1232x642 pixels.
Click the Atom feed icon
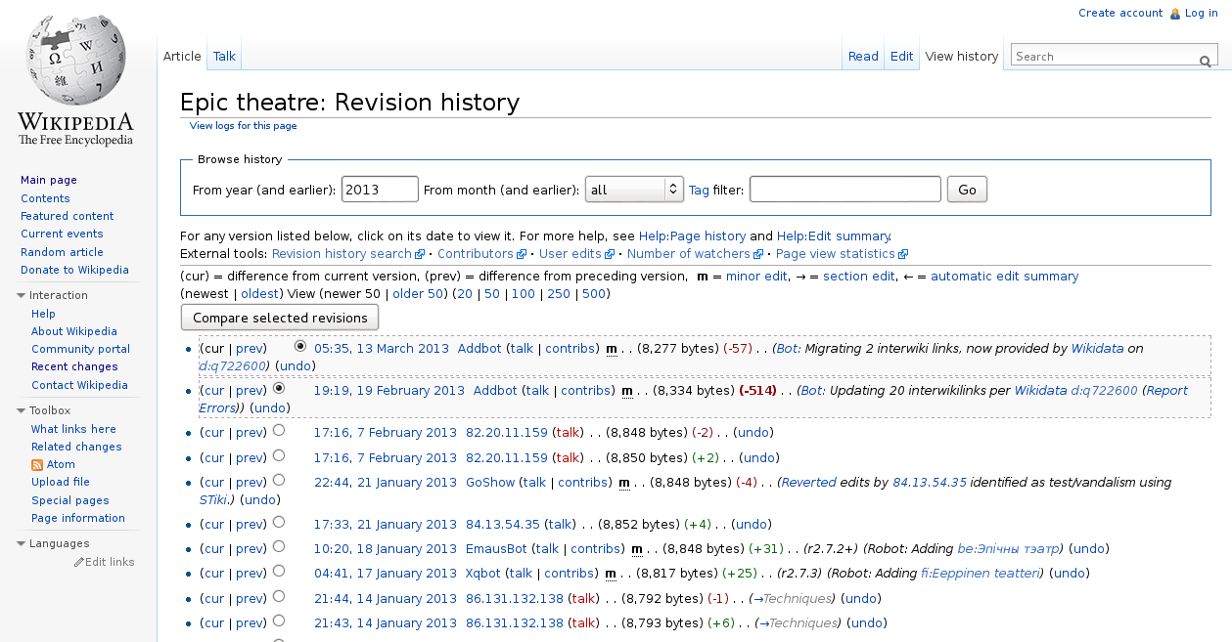(x=37, y=465)
